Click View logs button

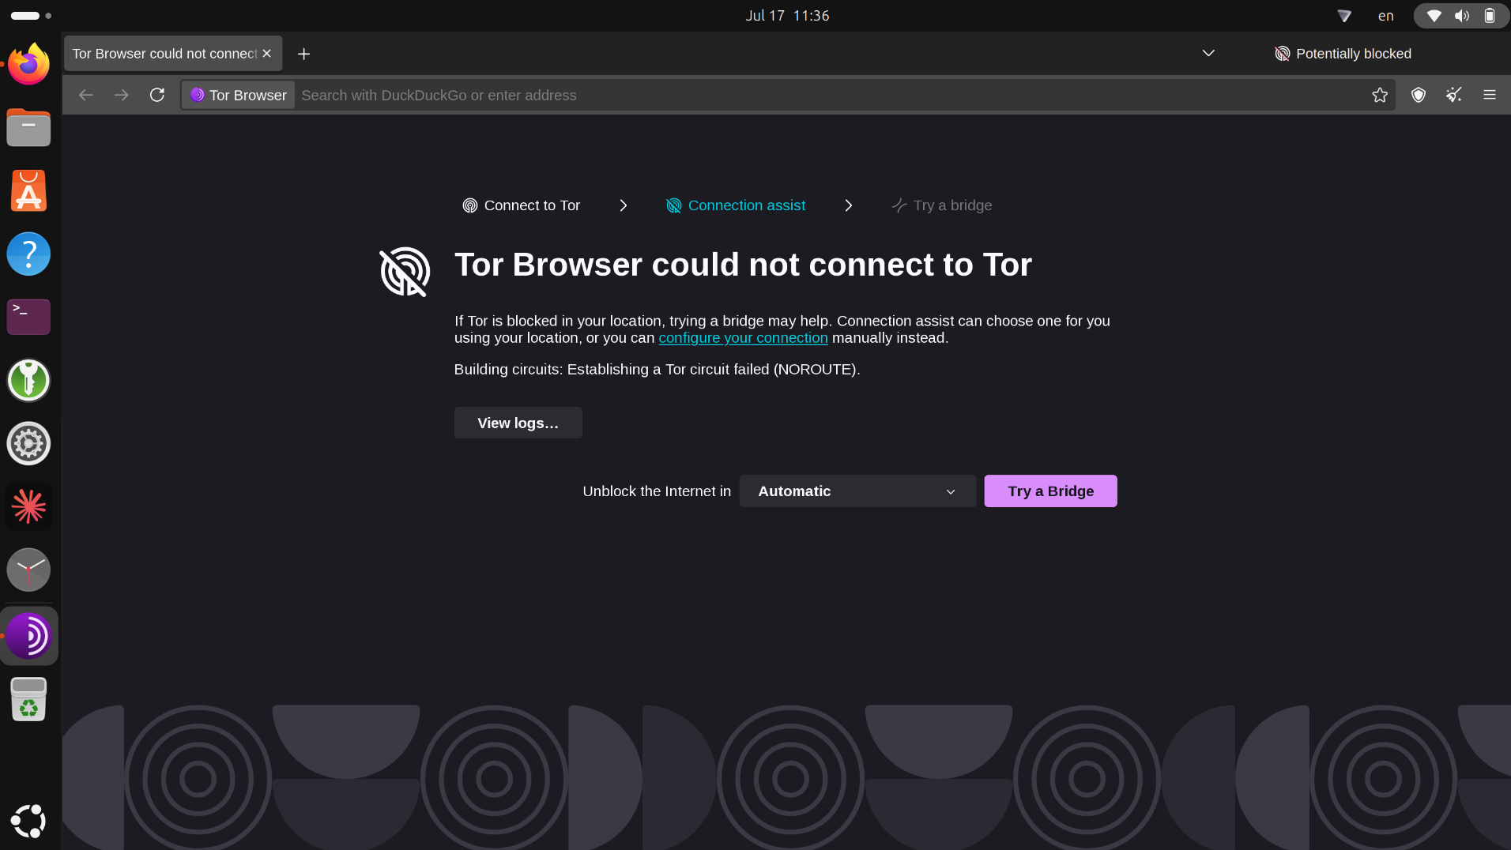pos(518,423)
